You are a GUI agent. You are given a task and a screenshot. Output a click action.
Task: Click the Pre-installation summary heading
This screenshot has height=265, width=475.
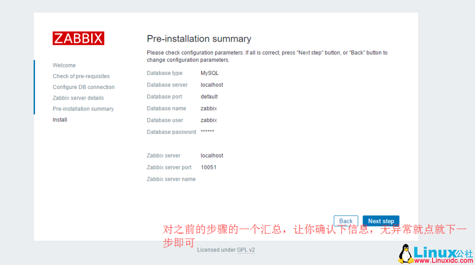point(199,39)
